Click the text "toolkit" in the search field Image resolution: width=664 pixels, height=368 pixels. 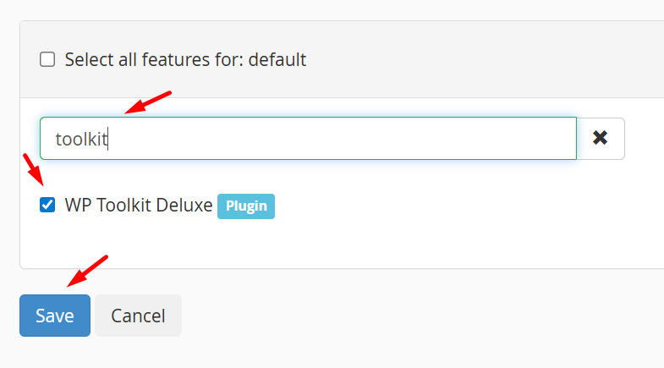[x=81, y=140]
